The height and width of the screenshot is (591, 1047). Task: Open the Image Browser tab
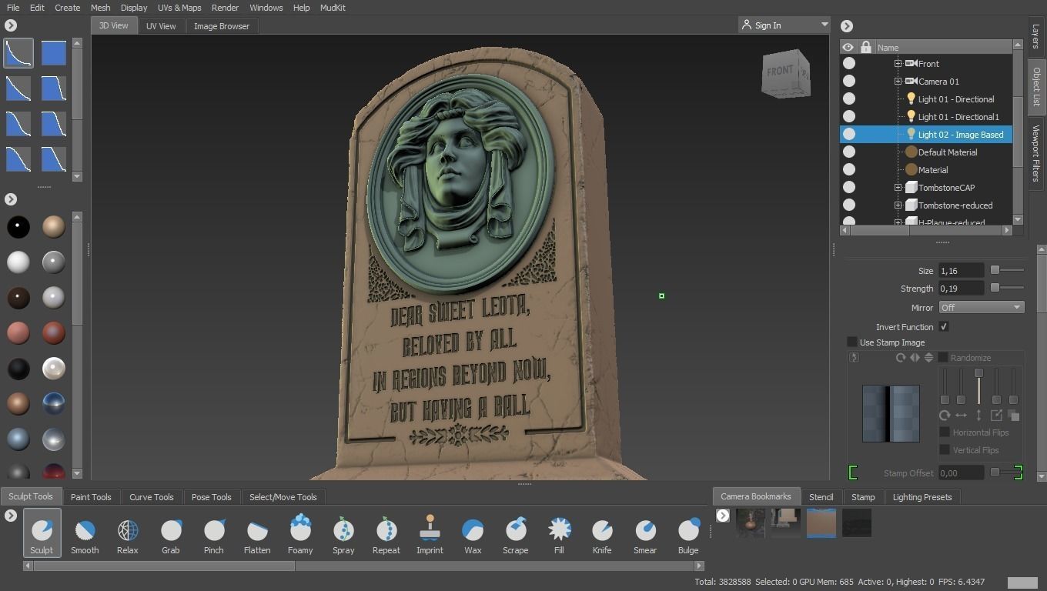pos(222,26)
